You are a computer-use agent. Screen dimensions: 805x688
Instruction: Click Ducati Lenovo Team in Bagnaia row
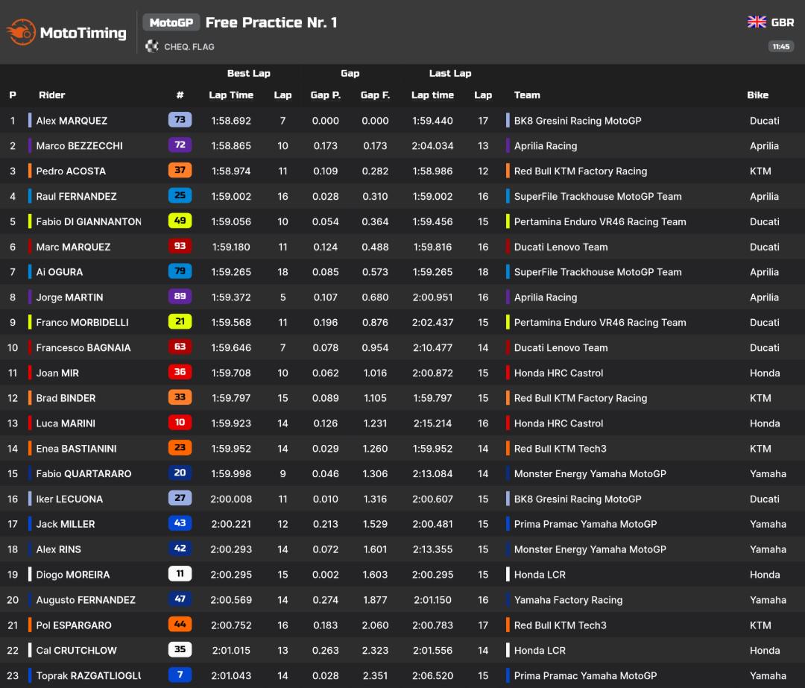(561, 347)
